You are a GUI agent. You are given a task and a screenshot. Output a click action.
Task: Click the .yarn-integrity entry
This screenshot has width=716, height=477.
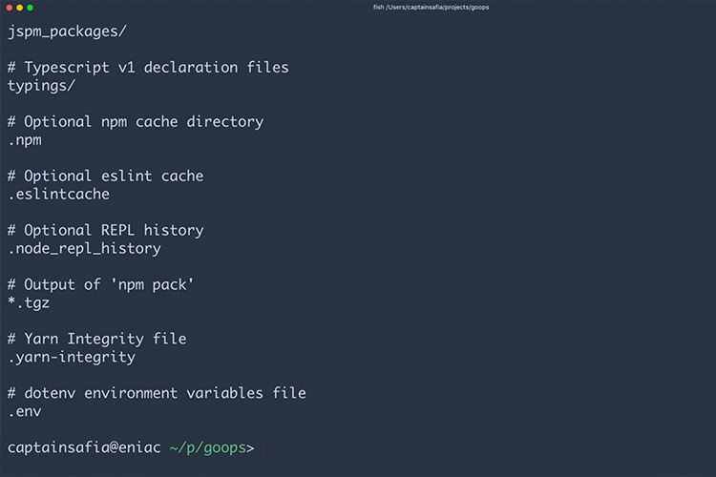point(72,358)
